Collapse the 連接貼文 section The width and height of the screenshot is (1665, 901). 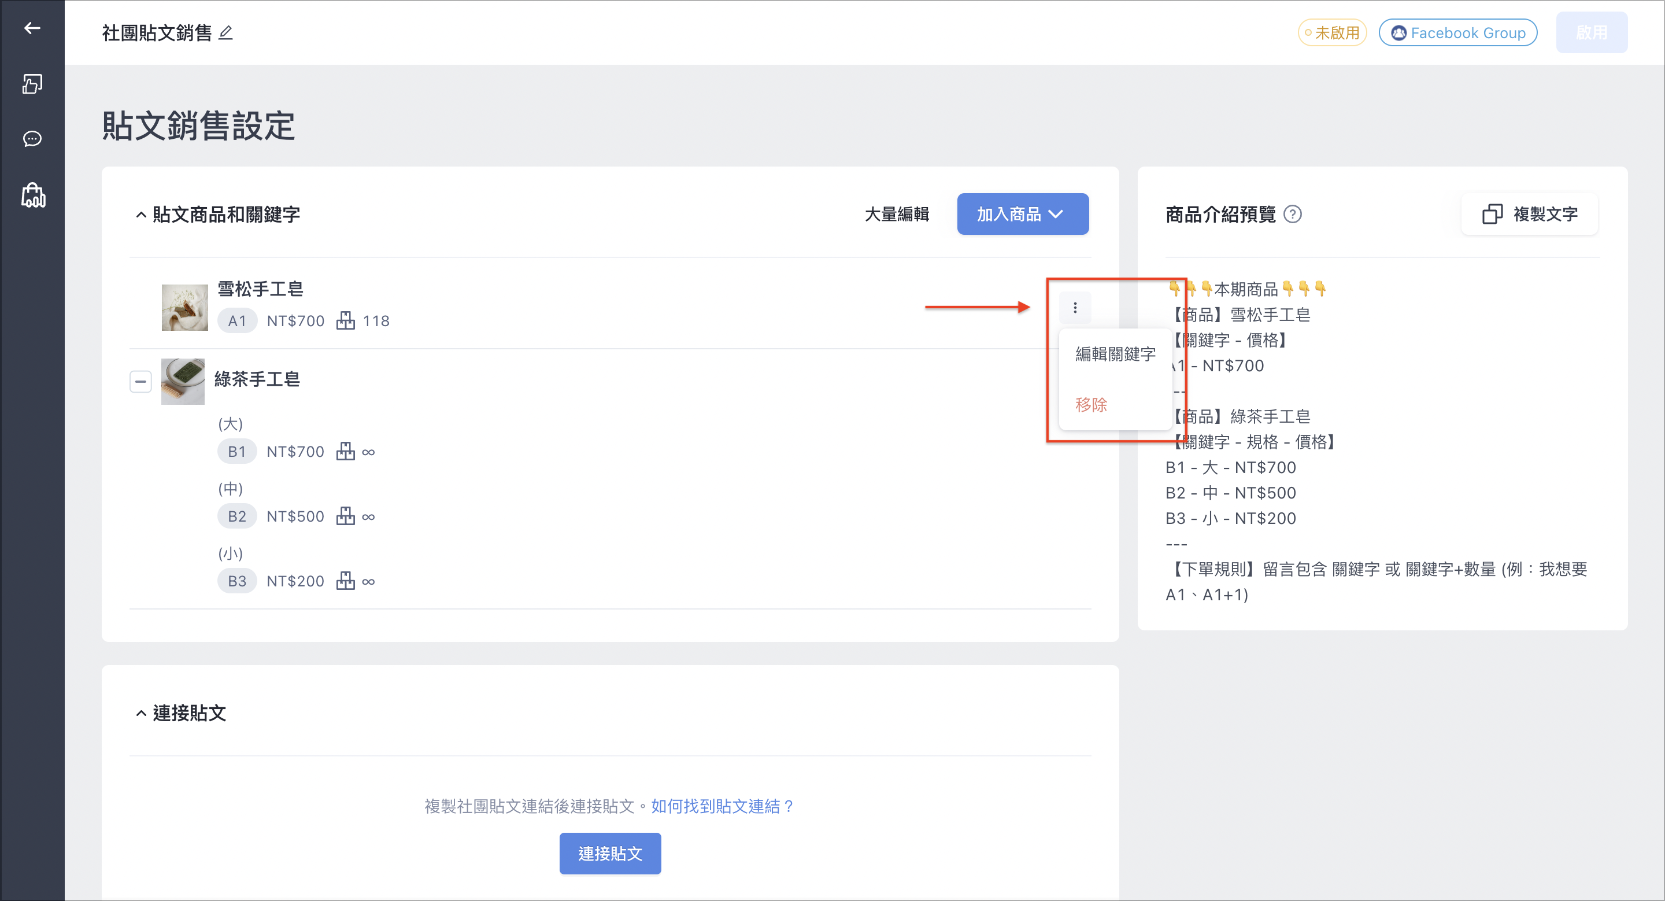pyautogui.click(x=140, y=713)
